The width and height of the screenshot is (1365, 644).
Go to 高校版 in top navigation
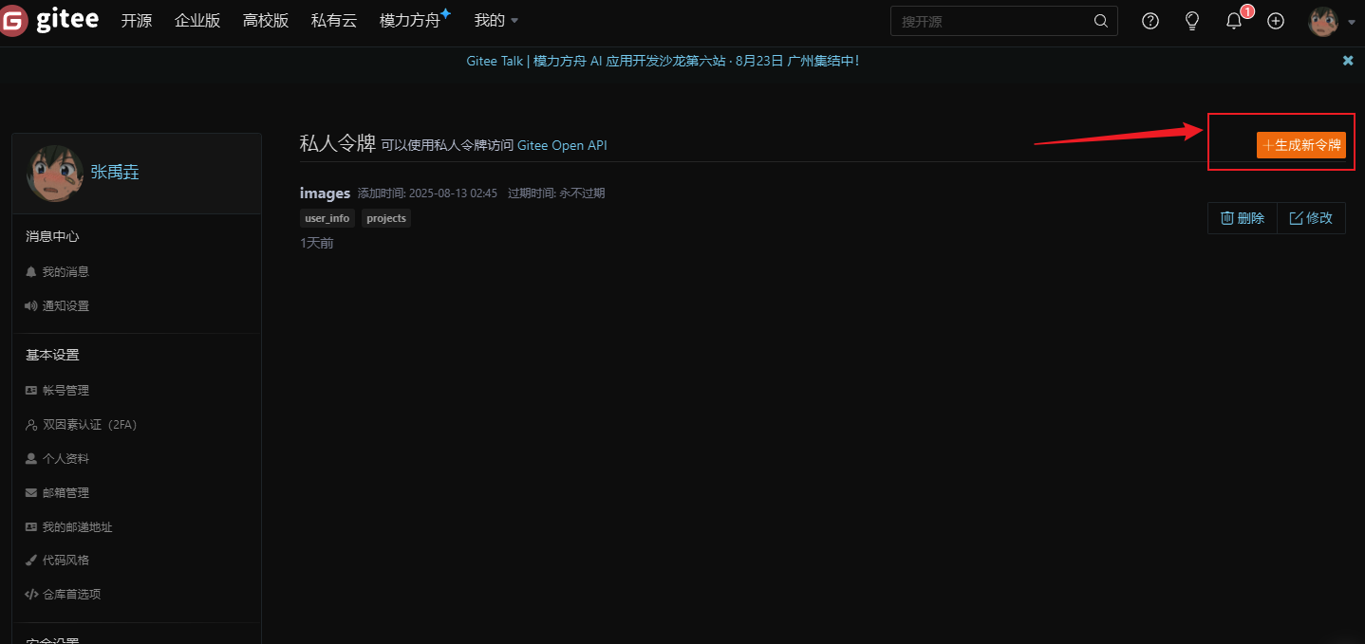[266, 21]
